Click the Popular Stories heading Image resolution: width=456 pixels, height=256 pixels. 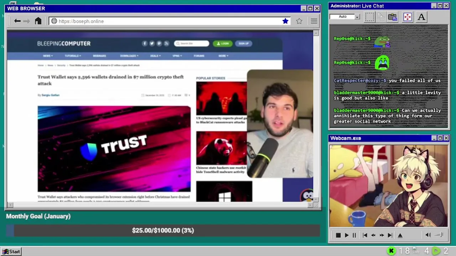click(x=211, y=78)
